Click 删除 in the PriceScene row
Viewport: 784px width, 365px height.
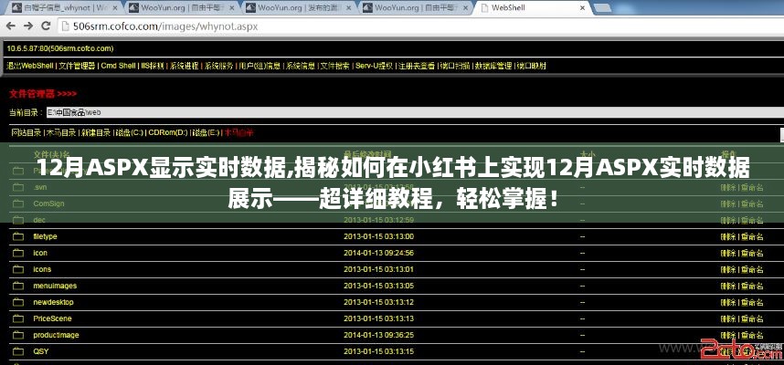(727, 318)
